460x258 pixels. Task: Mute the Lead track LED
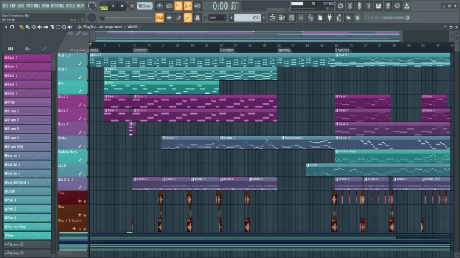[85, 174]
